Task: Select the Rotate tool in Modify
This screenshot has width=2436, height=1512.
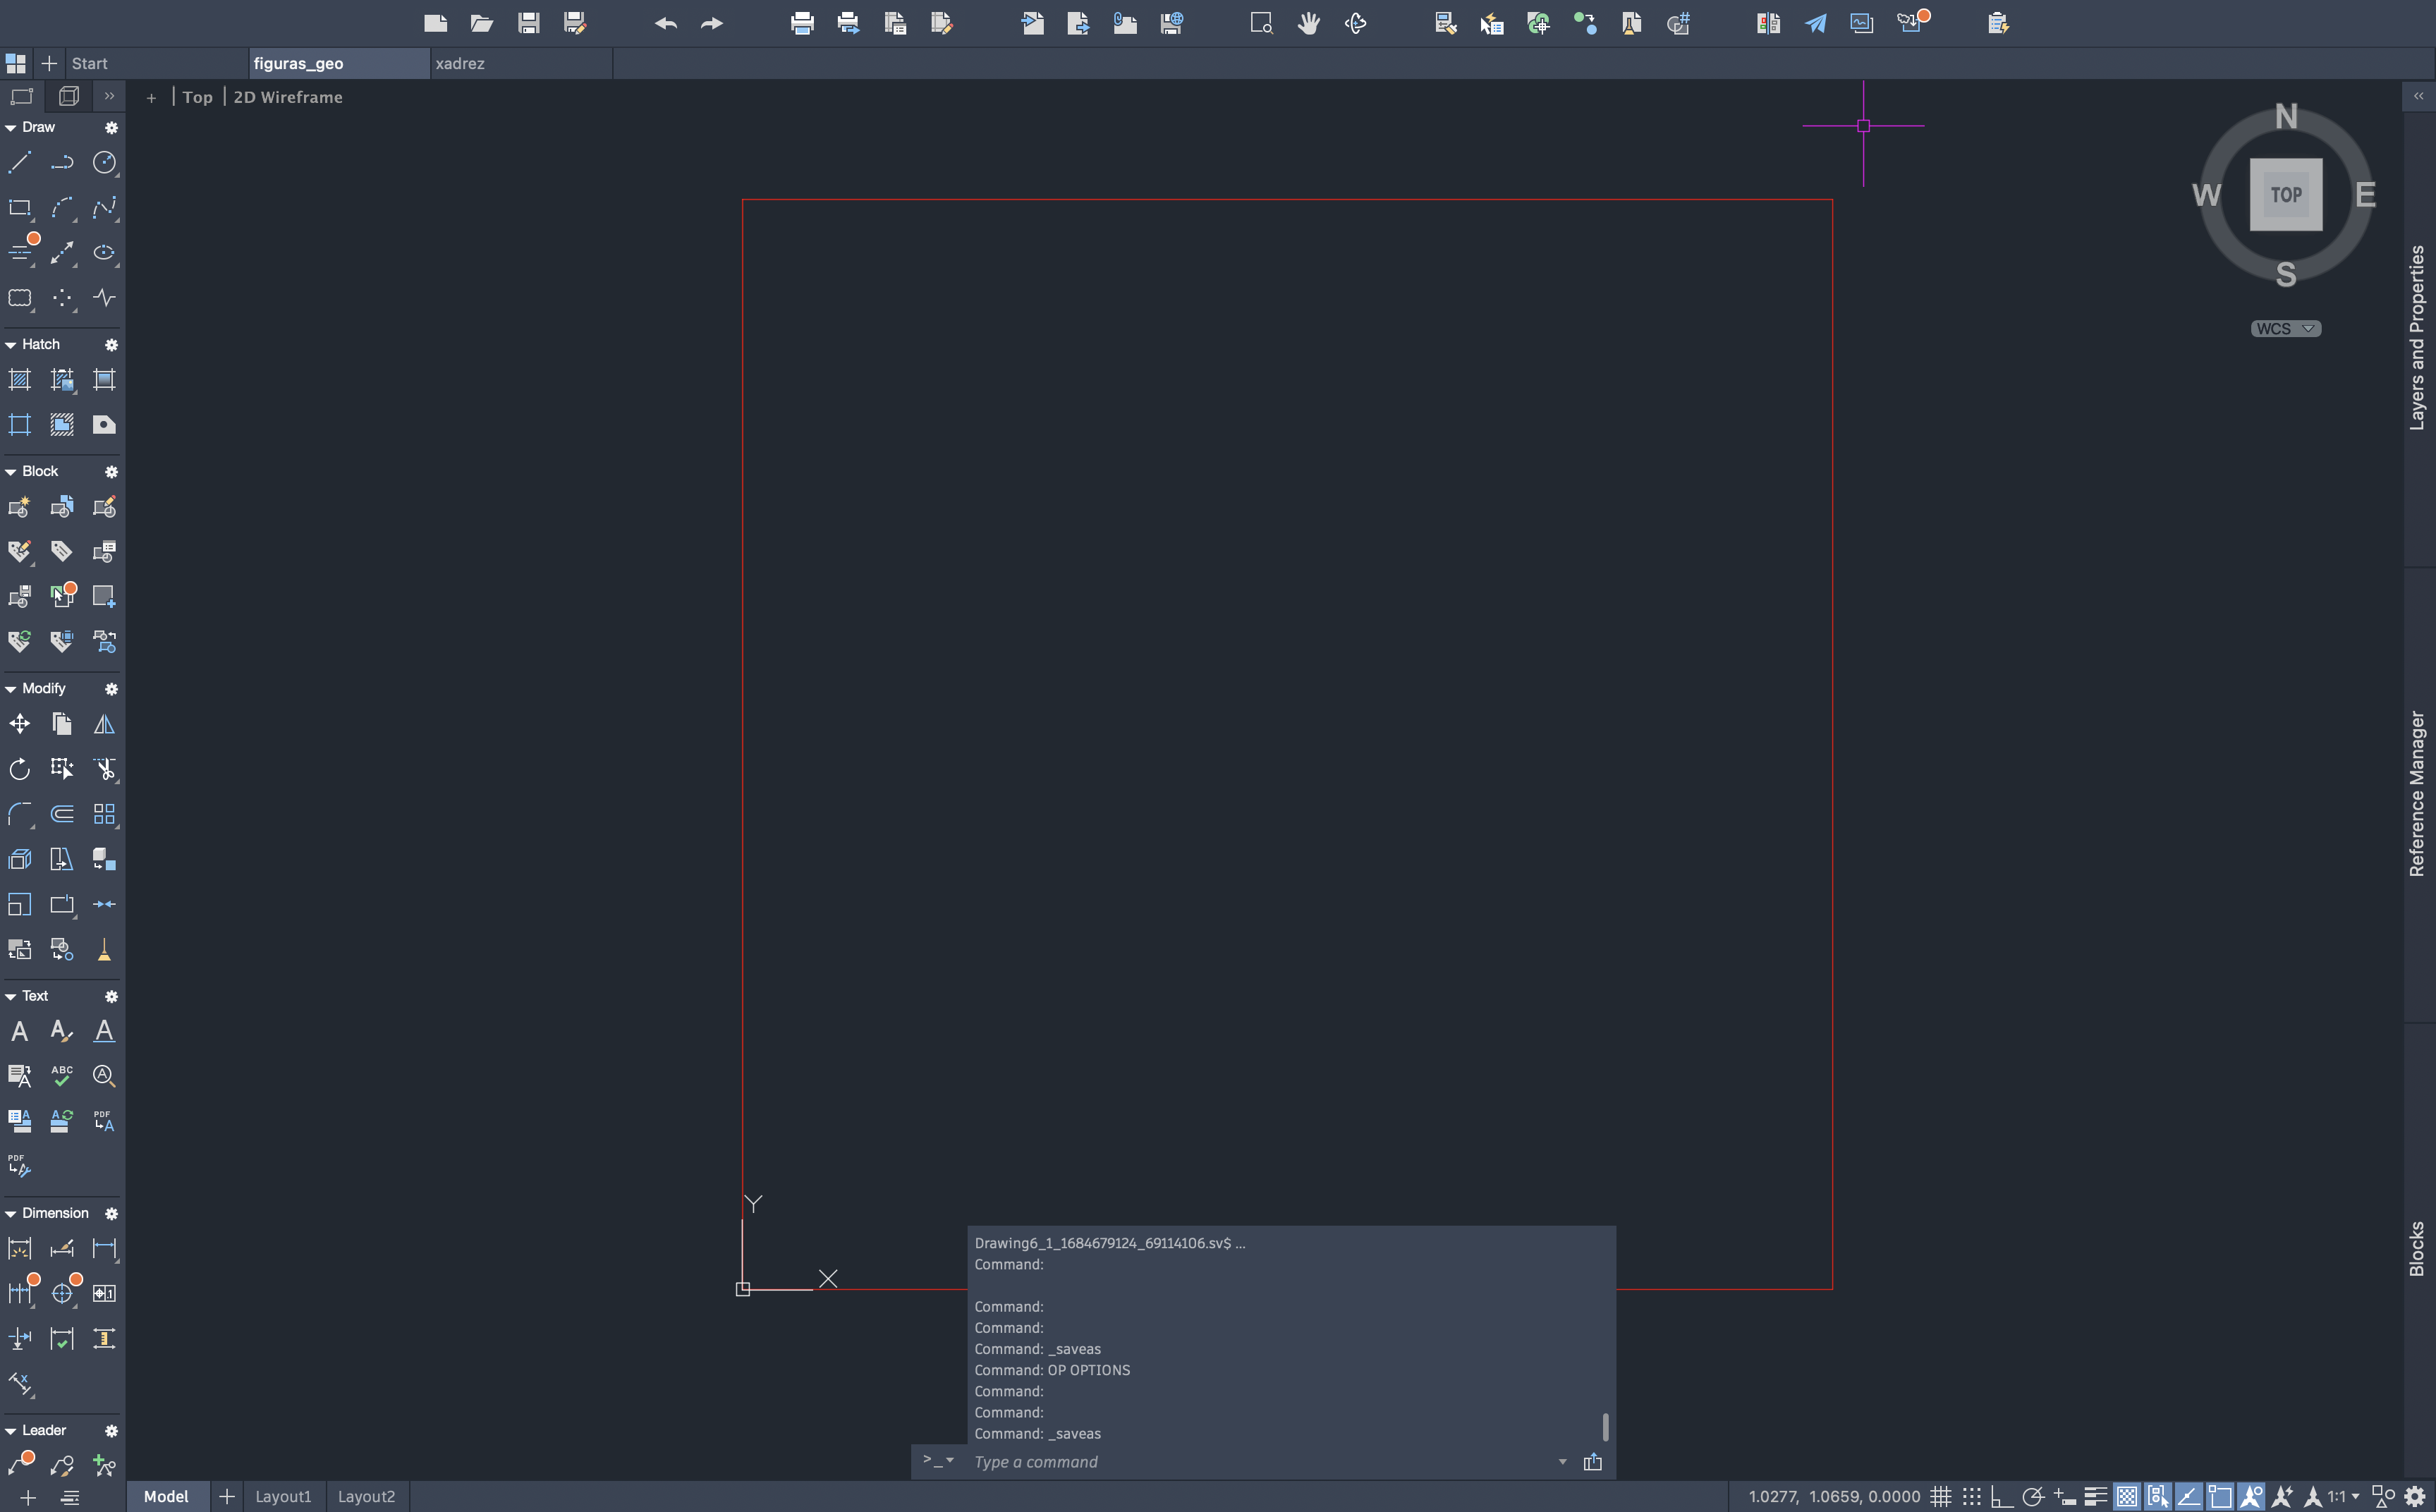Action: (x=19, y=768)
